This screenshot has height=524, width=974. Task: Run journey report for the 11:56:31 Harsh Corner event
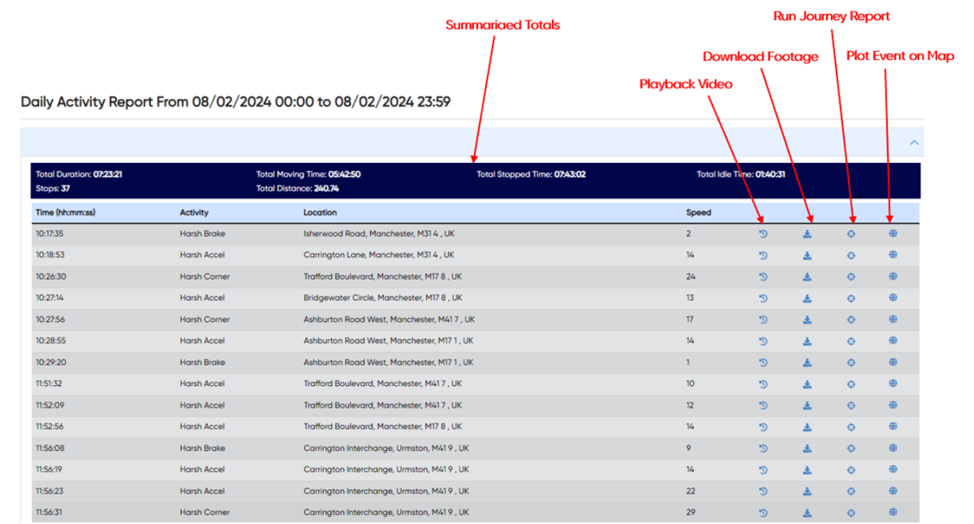[x=851, y=512]
